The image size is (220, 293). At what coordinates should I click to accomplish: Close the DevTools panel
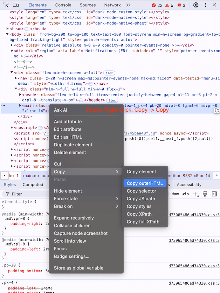[214, 5]
